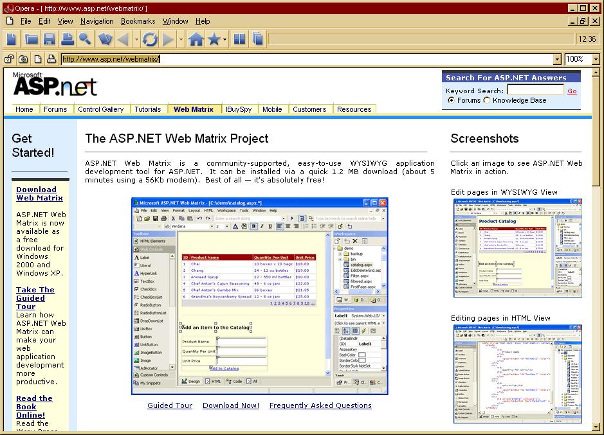Expand the forward history dropdown arrow
Viewport: 604px width, 435px height.
(181, 39)
